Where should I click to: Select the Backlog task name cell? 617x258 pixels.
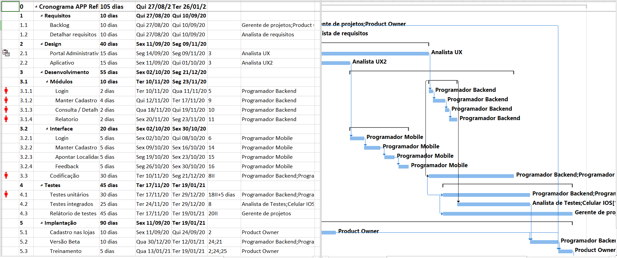(66, 25)
